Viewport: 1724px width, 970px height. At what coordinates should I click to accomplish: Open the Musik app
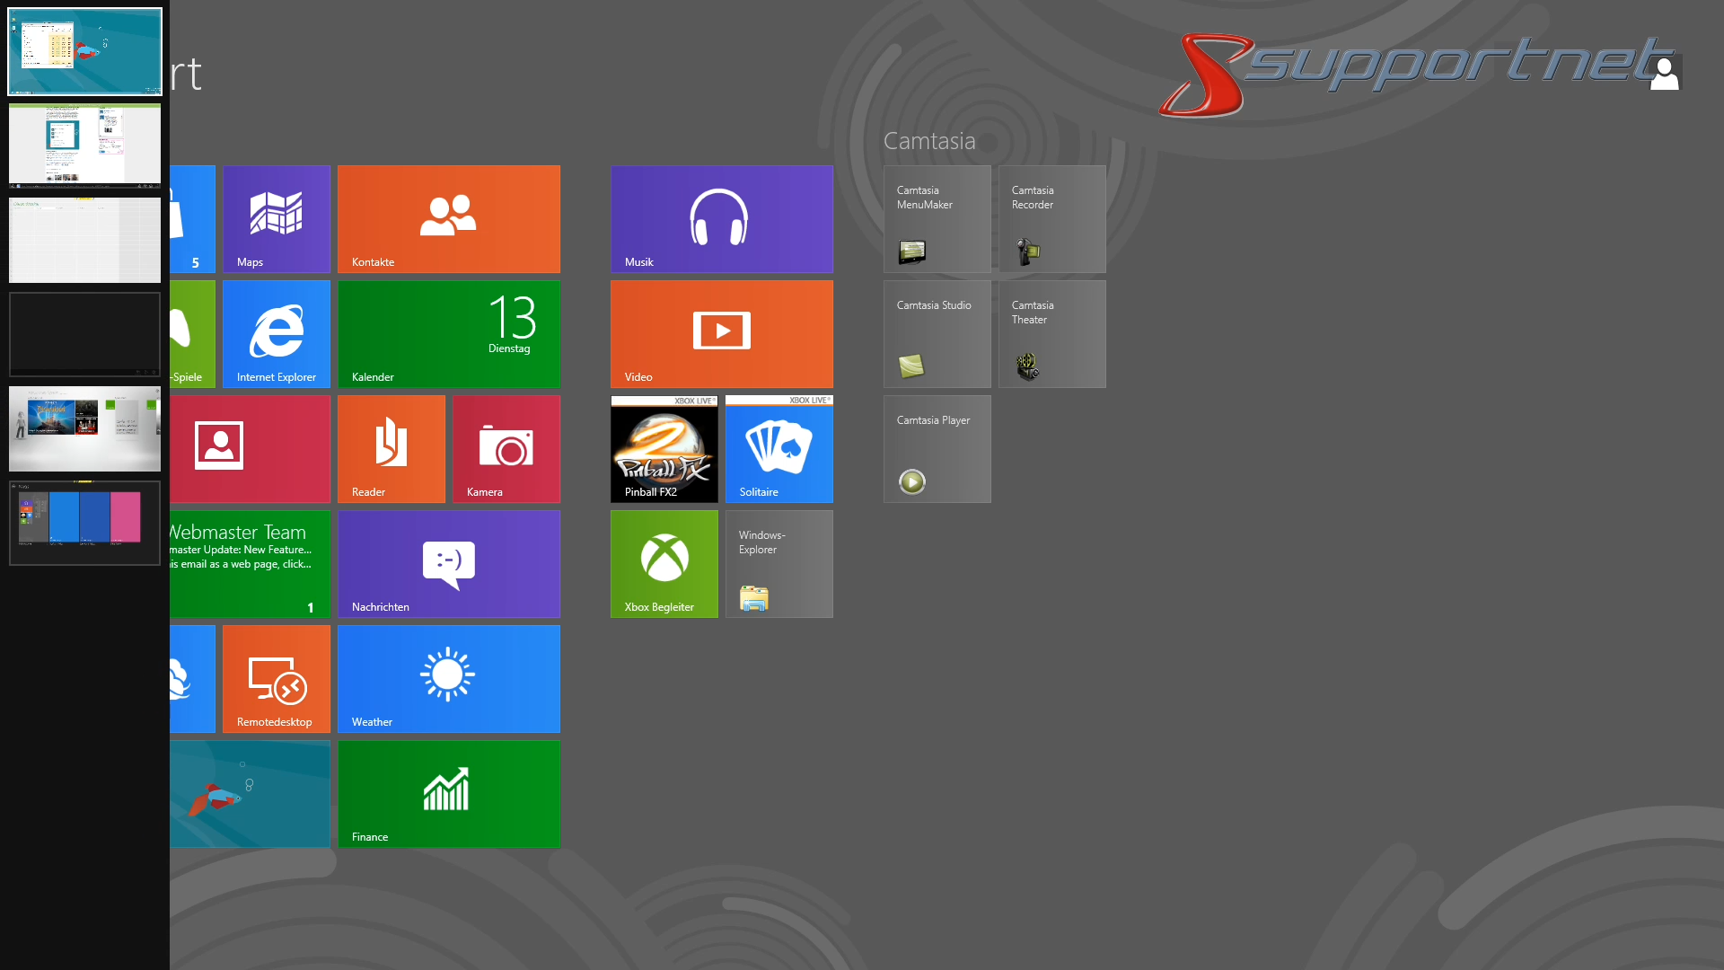(721, 218)
